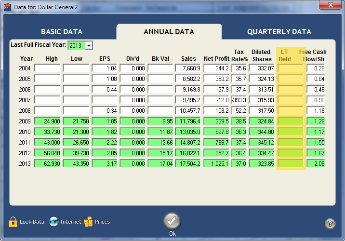Click the Prices gold coins icon

point(88,222)
